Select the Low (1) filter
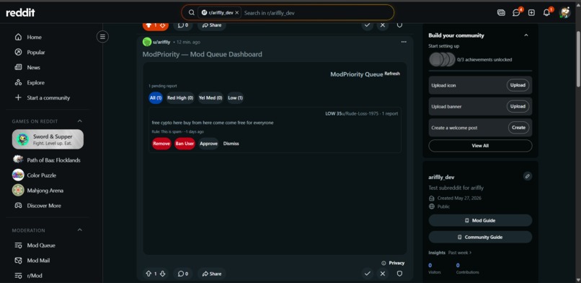 (235, 98)
